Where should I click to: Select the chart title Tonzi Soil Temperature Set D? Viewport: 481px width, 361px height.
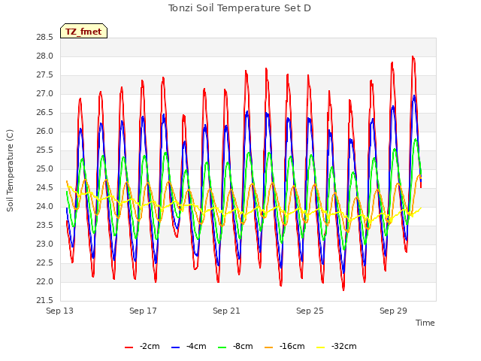pos(240,8)
